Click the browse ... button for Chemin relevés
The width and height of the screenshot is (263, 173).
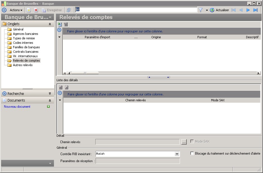[x=184, y=142]
